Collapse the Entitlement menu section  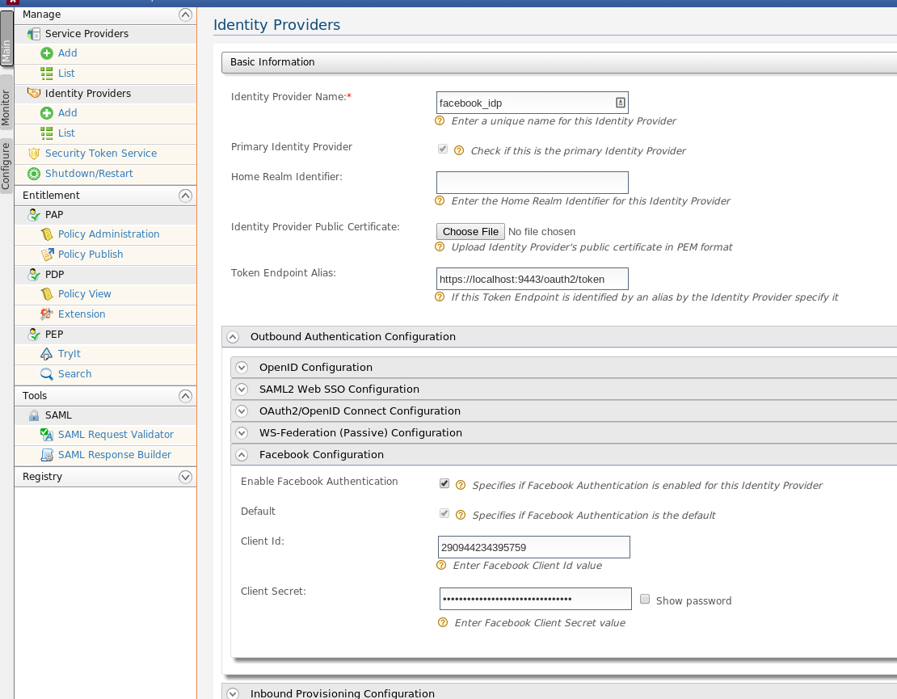(x=185, y=196)
